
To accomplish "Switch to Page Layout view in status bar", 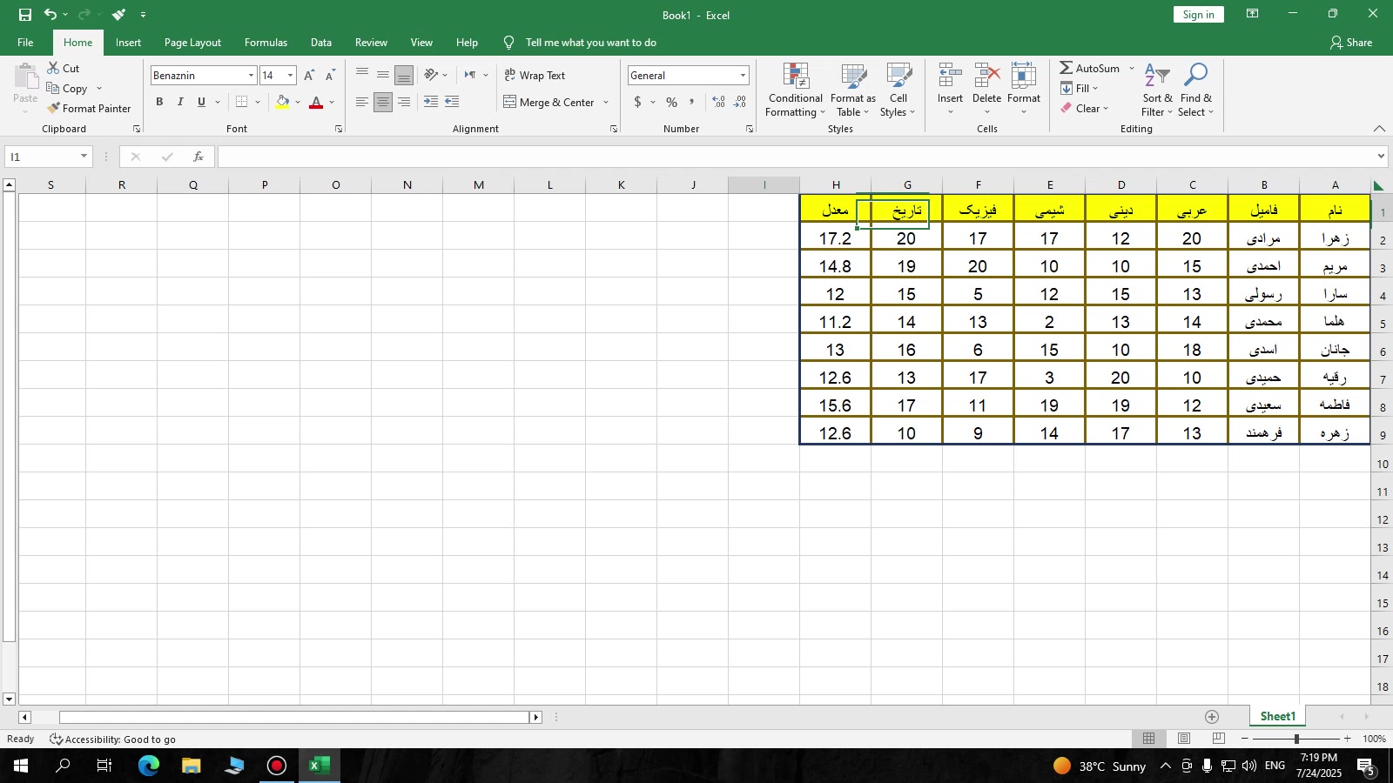I will coord(1184,739).
